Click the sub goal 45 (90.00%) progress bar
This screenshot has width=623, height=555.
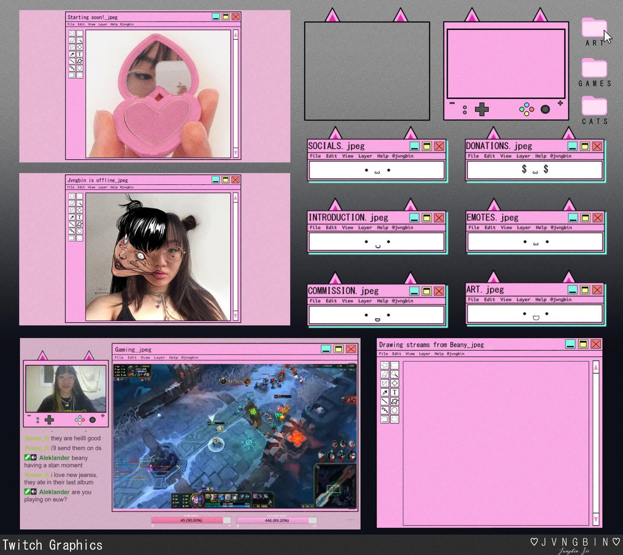(x=191, y=520)
